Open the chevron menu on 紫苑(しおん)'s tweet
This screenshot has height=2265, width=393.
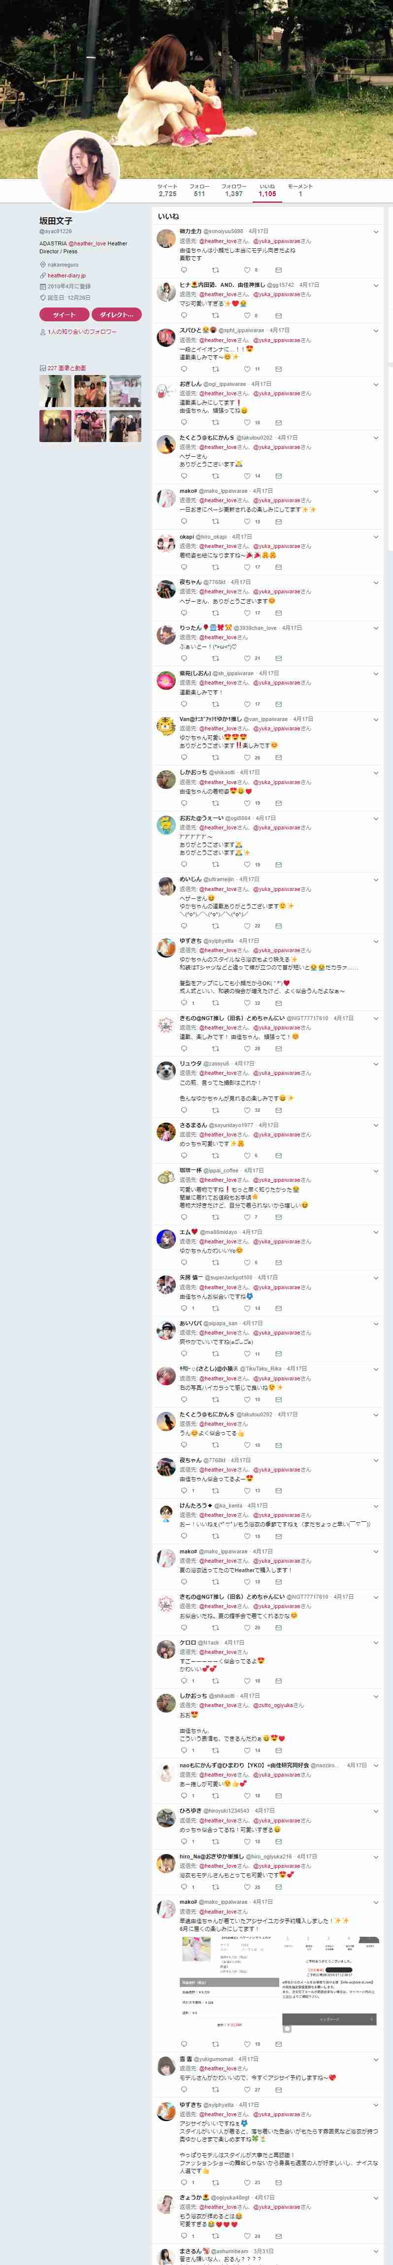[375, 674]
